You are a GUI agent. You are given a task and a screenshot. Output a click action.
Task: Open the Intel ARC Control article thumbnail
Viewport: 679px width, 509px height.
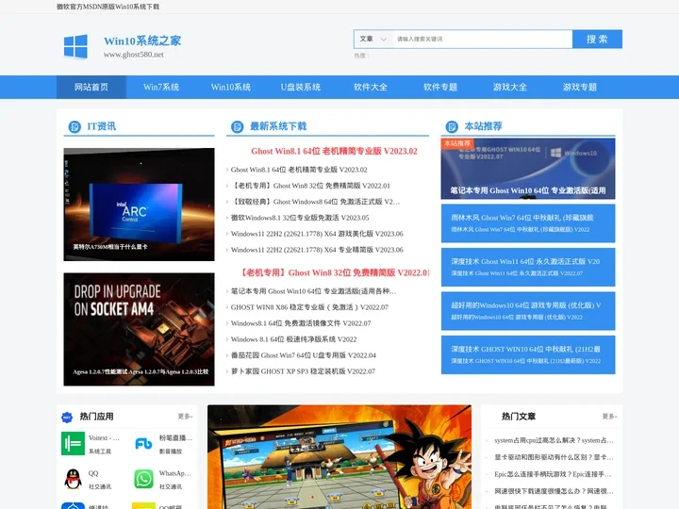139,205
